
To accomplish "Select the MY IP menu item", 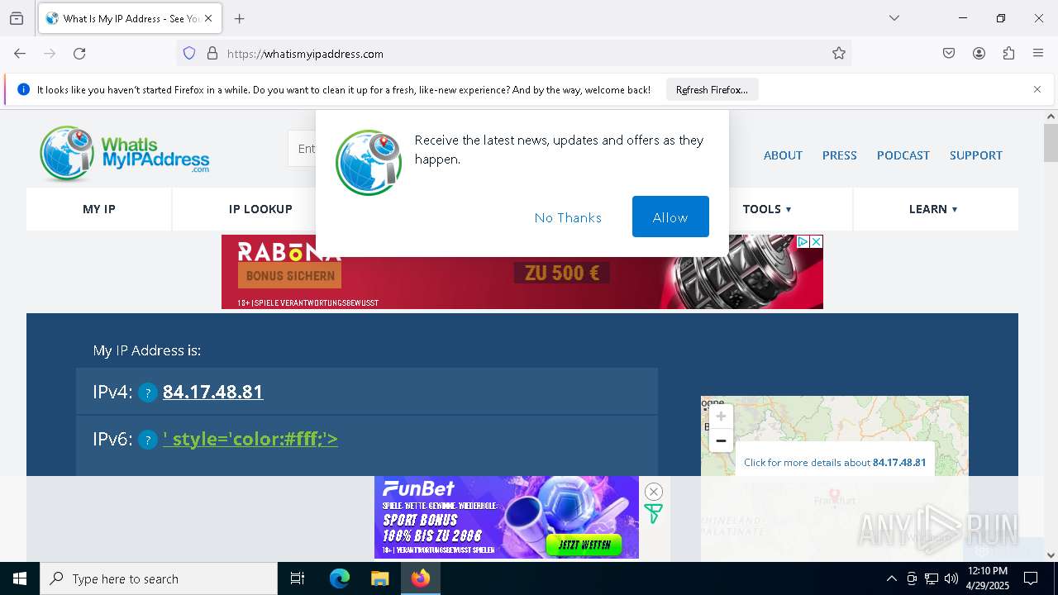I will click(99, 209).
